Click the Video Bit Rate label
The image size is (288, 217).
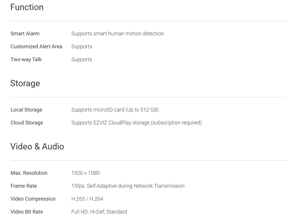pos(27,212)
